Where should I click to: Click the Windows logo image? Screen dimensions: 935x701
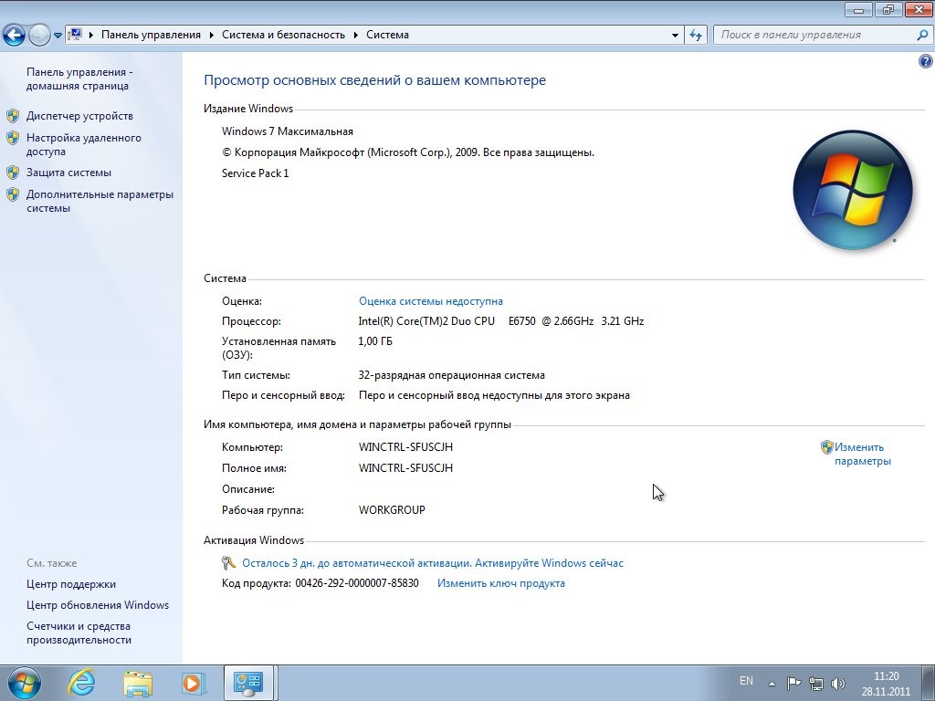tap(853, 190)
